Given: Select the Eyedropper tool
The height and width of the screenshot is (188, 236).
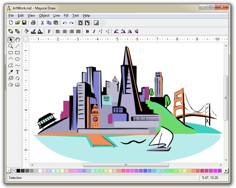Looking at the screenshot, I should pyautogui.click(x=11, y=72).
